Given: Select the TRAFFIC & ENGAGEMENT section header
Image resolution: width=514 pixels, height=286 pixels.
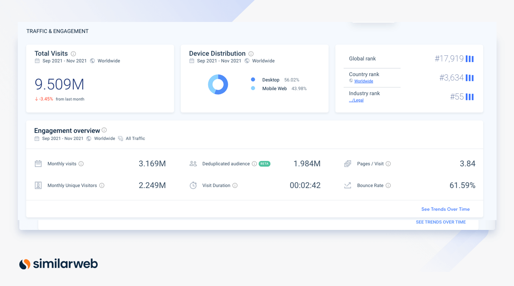Looking at the screenshot, I should (57, 31).
